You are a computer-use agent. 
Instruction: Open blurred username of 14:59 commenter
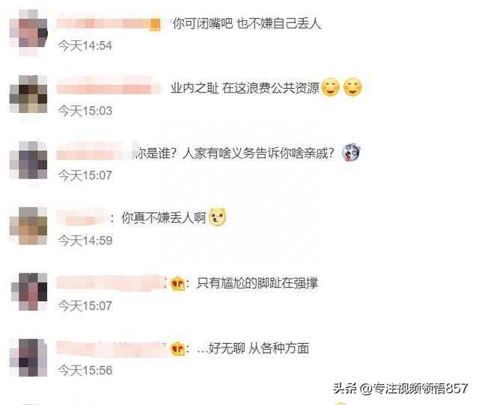pyautogui.click(x=82, y=218)
